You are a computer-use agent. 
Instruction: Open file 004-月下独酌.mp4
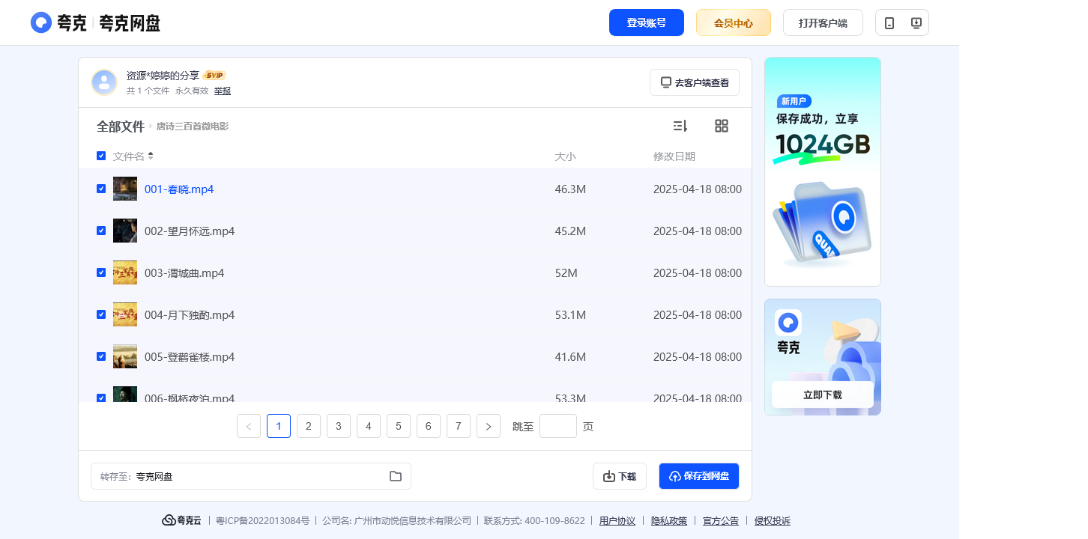[x=190, y=315]
